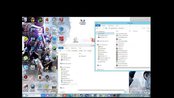Launch GeForce Experience from the desktop
The width and height of the screenshot is (174, 98).
pyautogui.click(x=40, y=21)
